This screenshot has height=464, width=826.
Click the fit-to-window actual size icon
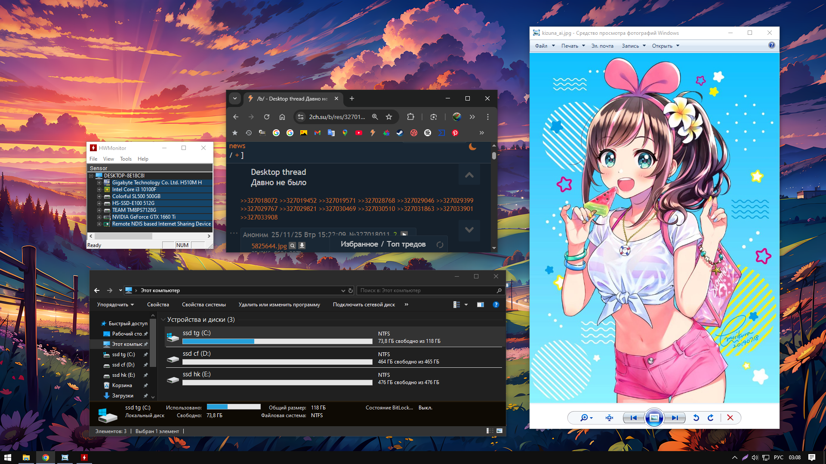[609, 418]
